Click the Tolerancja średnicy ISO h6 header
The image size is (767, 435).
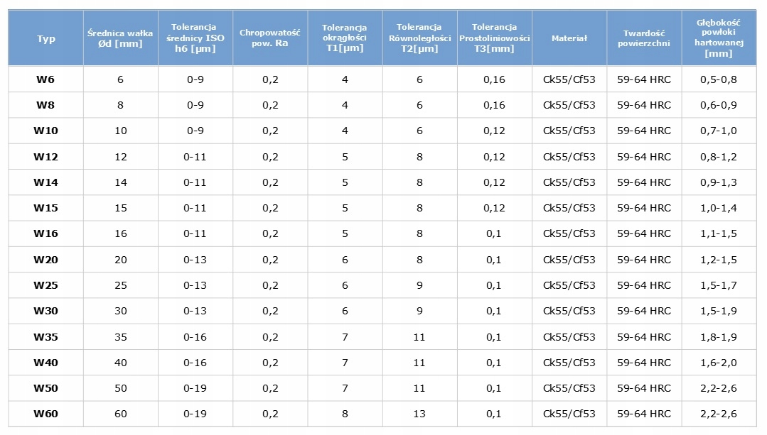(195, 38)
